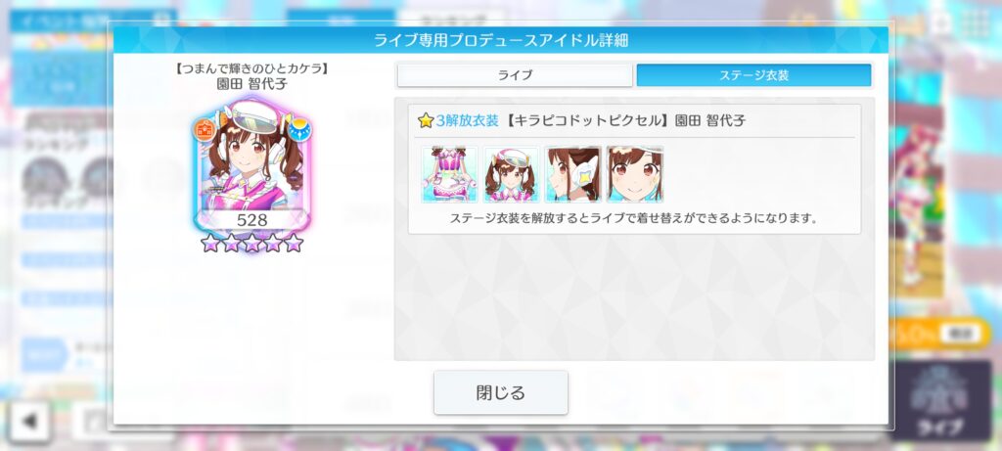This screenshot has width=1002, height=451.
Task: Click the side-profile headphone thumbnail
Action: (x=572, y=174)
